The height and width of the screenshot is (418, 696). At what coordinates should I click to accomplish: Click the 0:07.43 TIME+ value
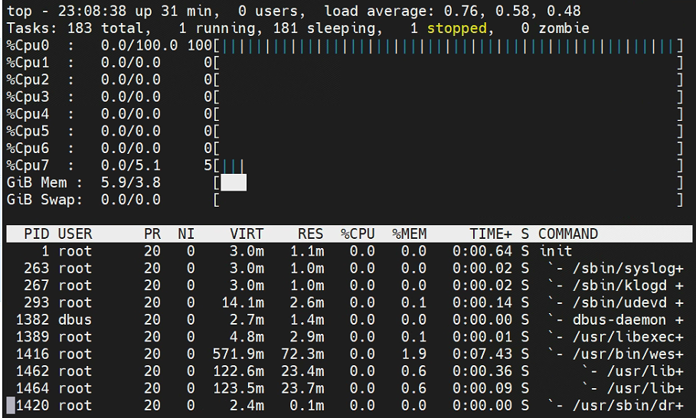pyautogui.click(x=482, y=354)
